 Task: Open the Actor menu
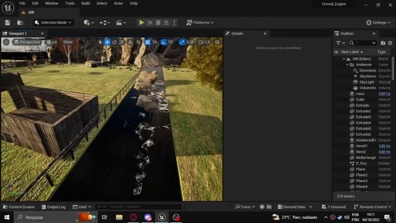[118, 3]
